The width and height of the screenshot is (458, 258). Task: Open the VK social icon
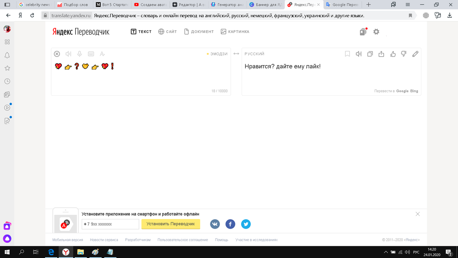(215, 224)
